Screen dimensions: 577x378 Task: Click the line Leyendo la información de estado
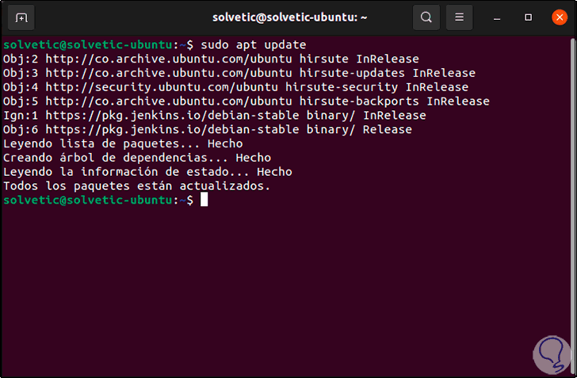(x=147, y=172)
